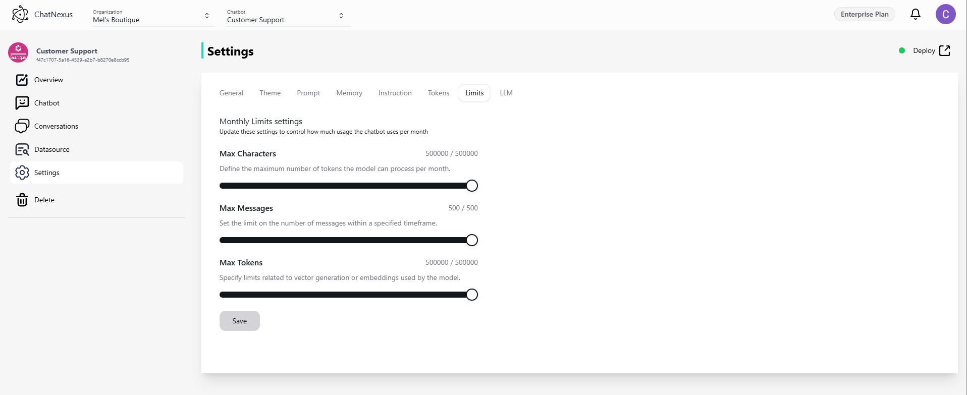The height and width of the screenshot is (395, 967).
Task: Open Datasource from the sidebar
Action: tap(96, 149)
